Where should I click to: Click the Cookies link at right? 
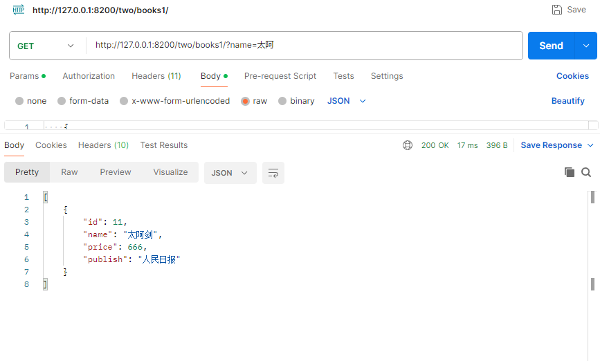(572, 76)
